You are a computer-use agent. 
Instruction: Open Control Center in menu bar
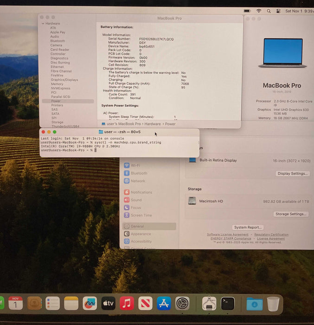278,11
